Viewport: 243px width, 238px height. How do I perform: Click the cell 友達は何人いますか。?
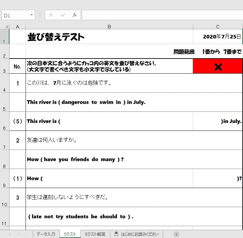click(134, 140)
